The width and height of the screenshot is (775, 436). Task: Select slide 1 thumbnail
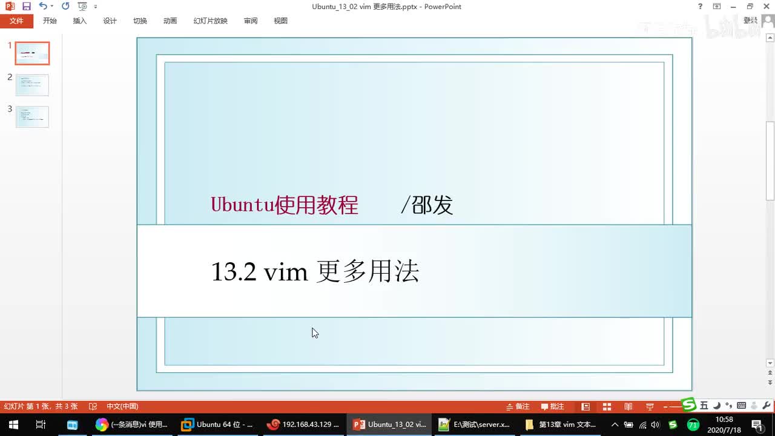32,53
